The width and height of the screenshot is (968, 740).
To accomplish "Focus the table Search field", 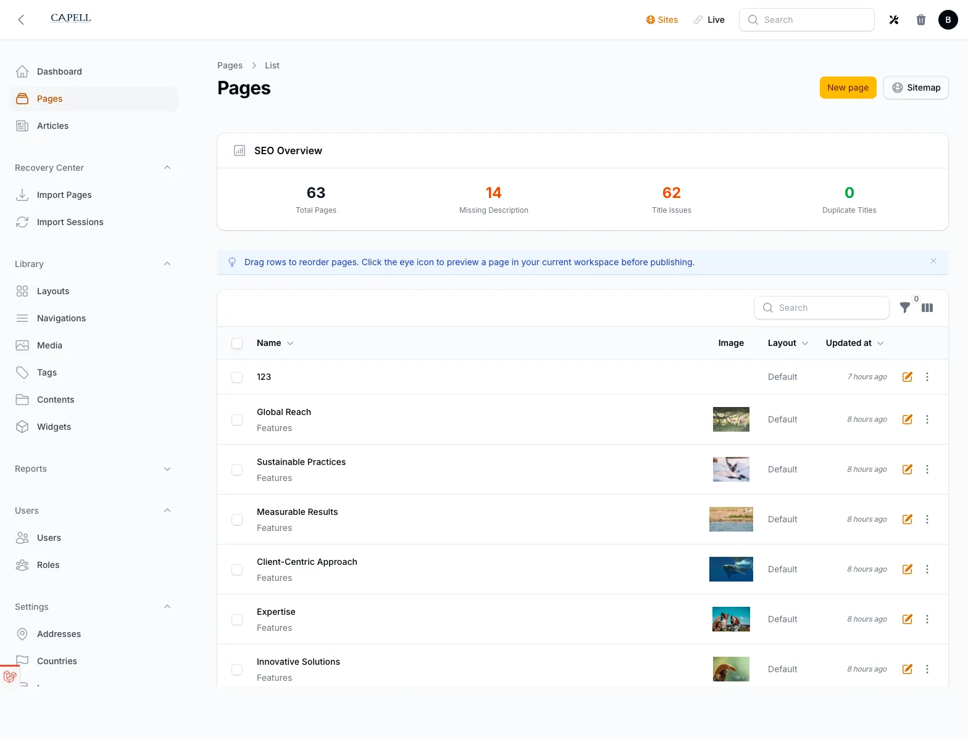I will [821, 308].
